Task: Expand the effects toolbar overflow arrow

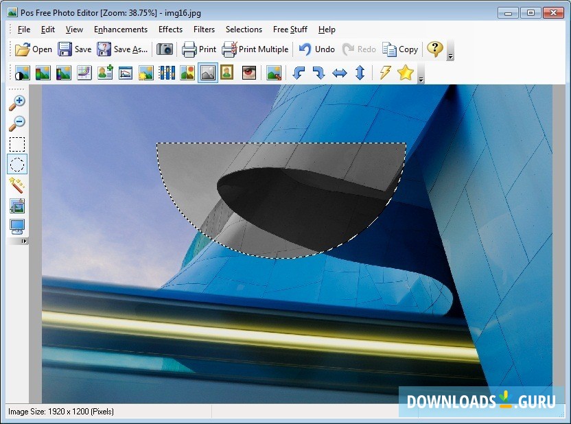Action: click(x=421, y=80)
